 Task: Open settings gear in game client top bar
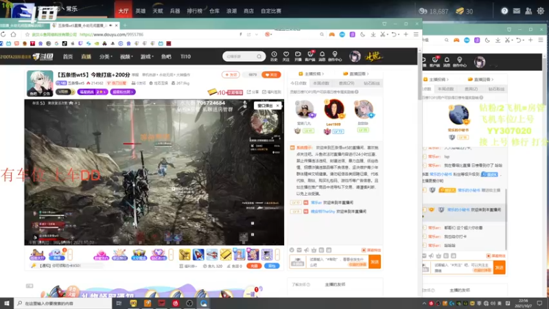pyautogui.click(x=541, y=11)
